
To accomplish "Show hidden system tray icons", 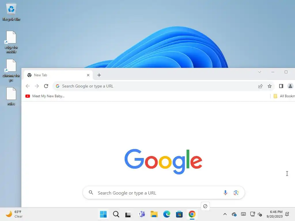I will 225,214.
